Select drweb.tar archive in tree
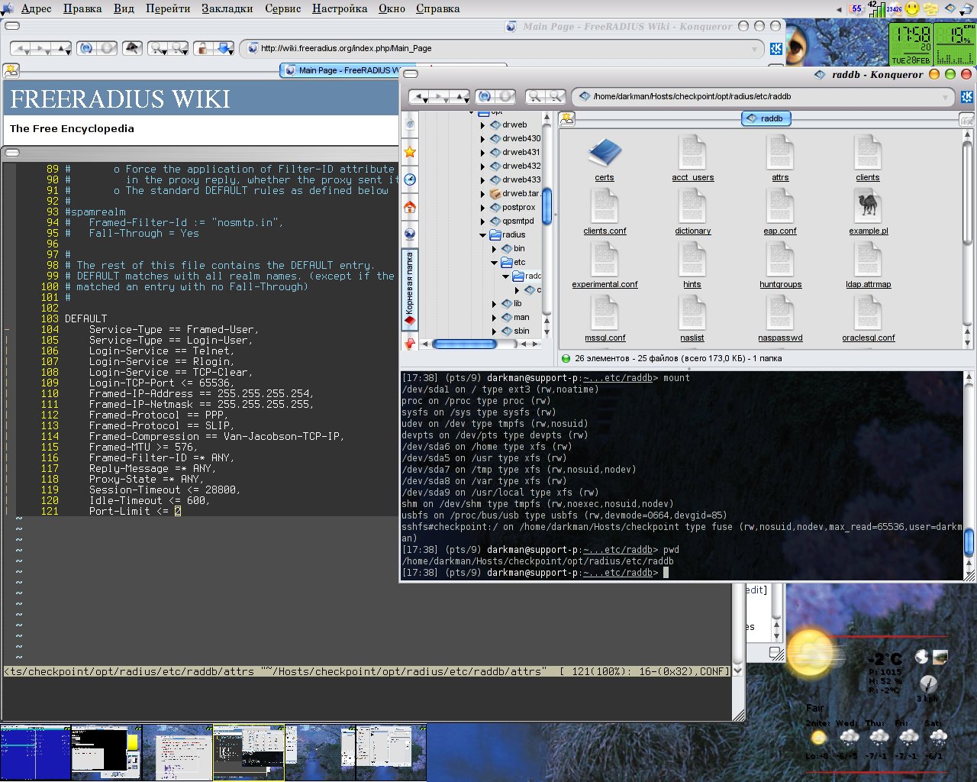Screen dimensions: 977x782 click(516, 193)
